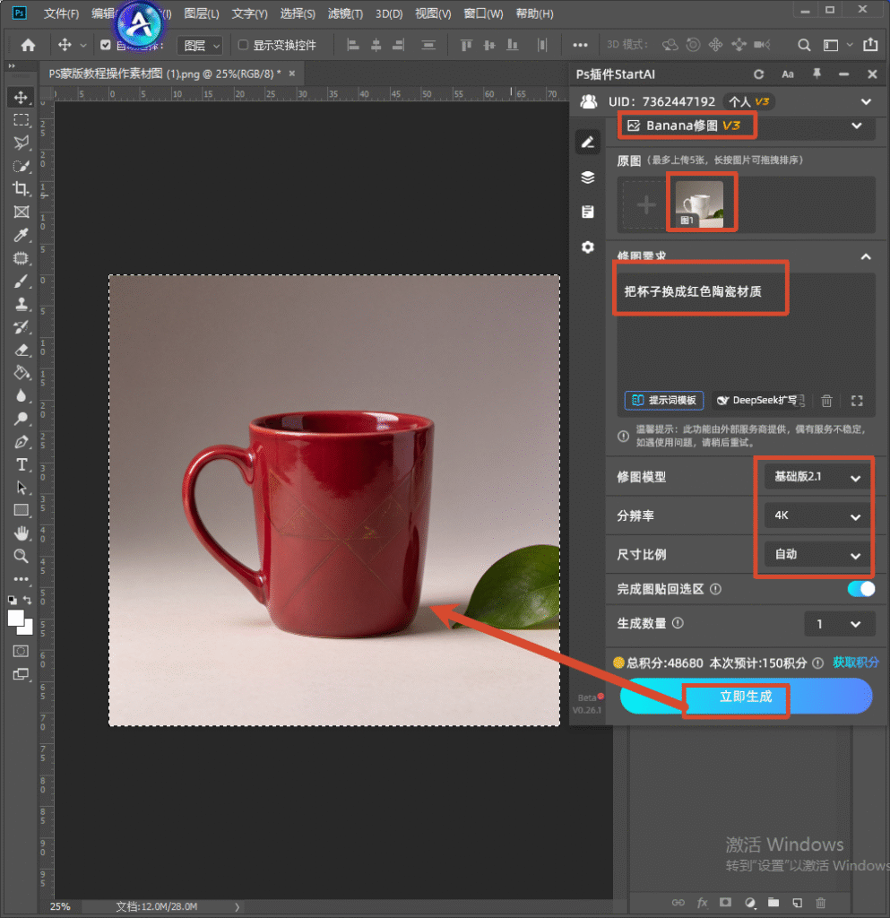Click the 立即生成 generate button
Image resolution: width=890 pixels, height=918 pixels.
(x=746, y=696)
